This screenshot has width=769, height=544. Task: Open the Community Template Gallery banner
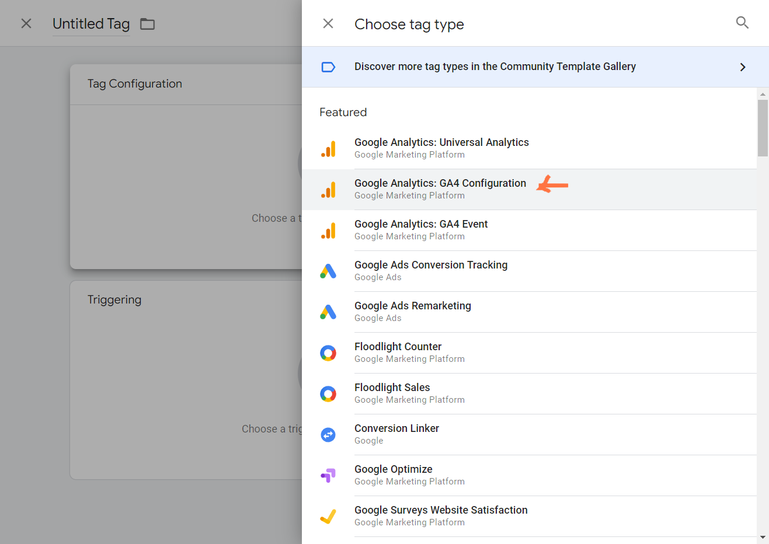535,67
